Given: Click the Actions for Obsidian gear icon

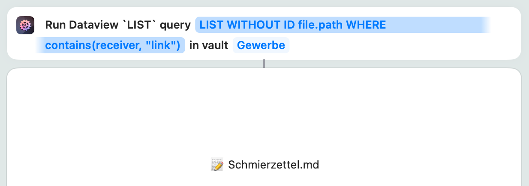Looking at the screenshot, I should pos(25,25).
